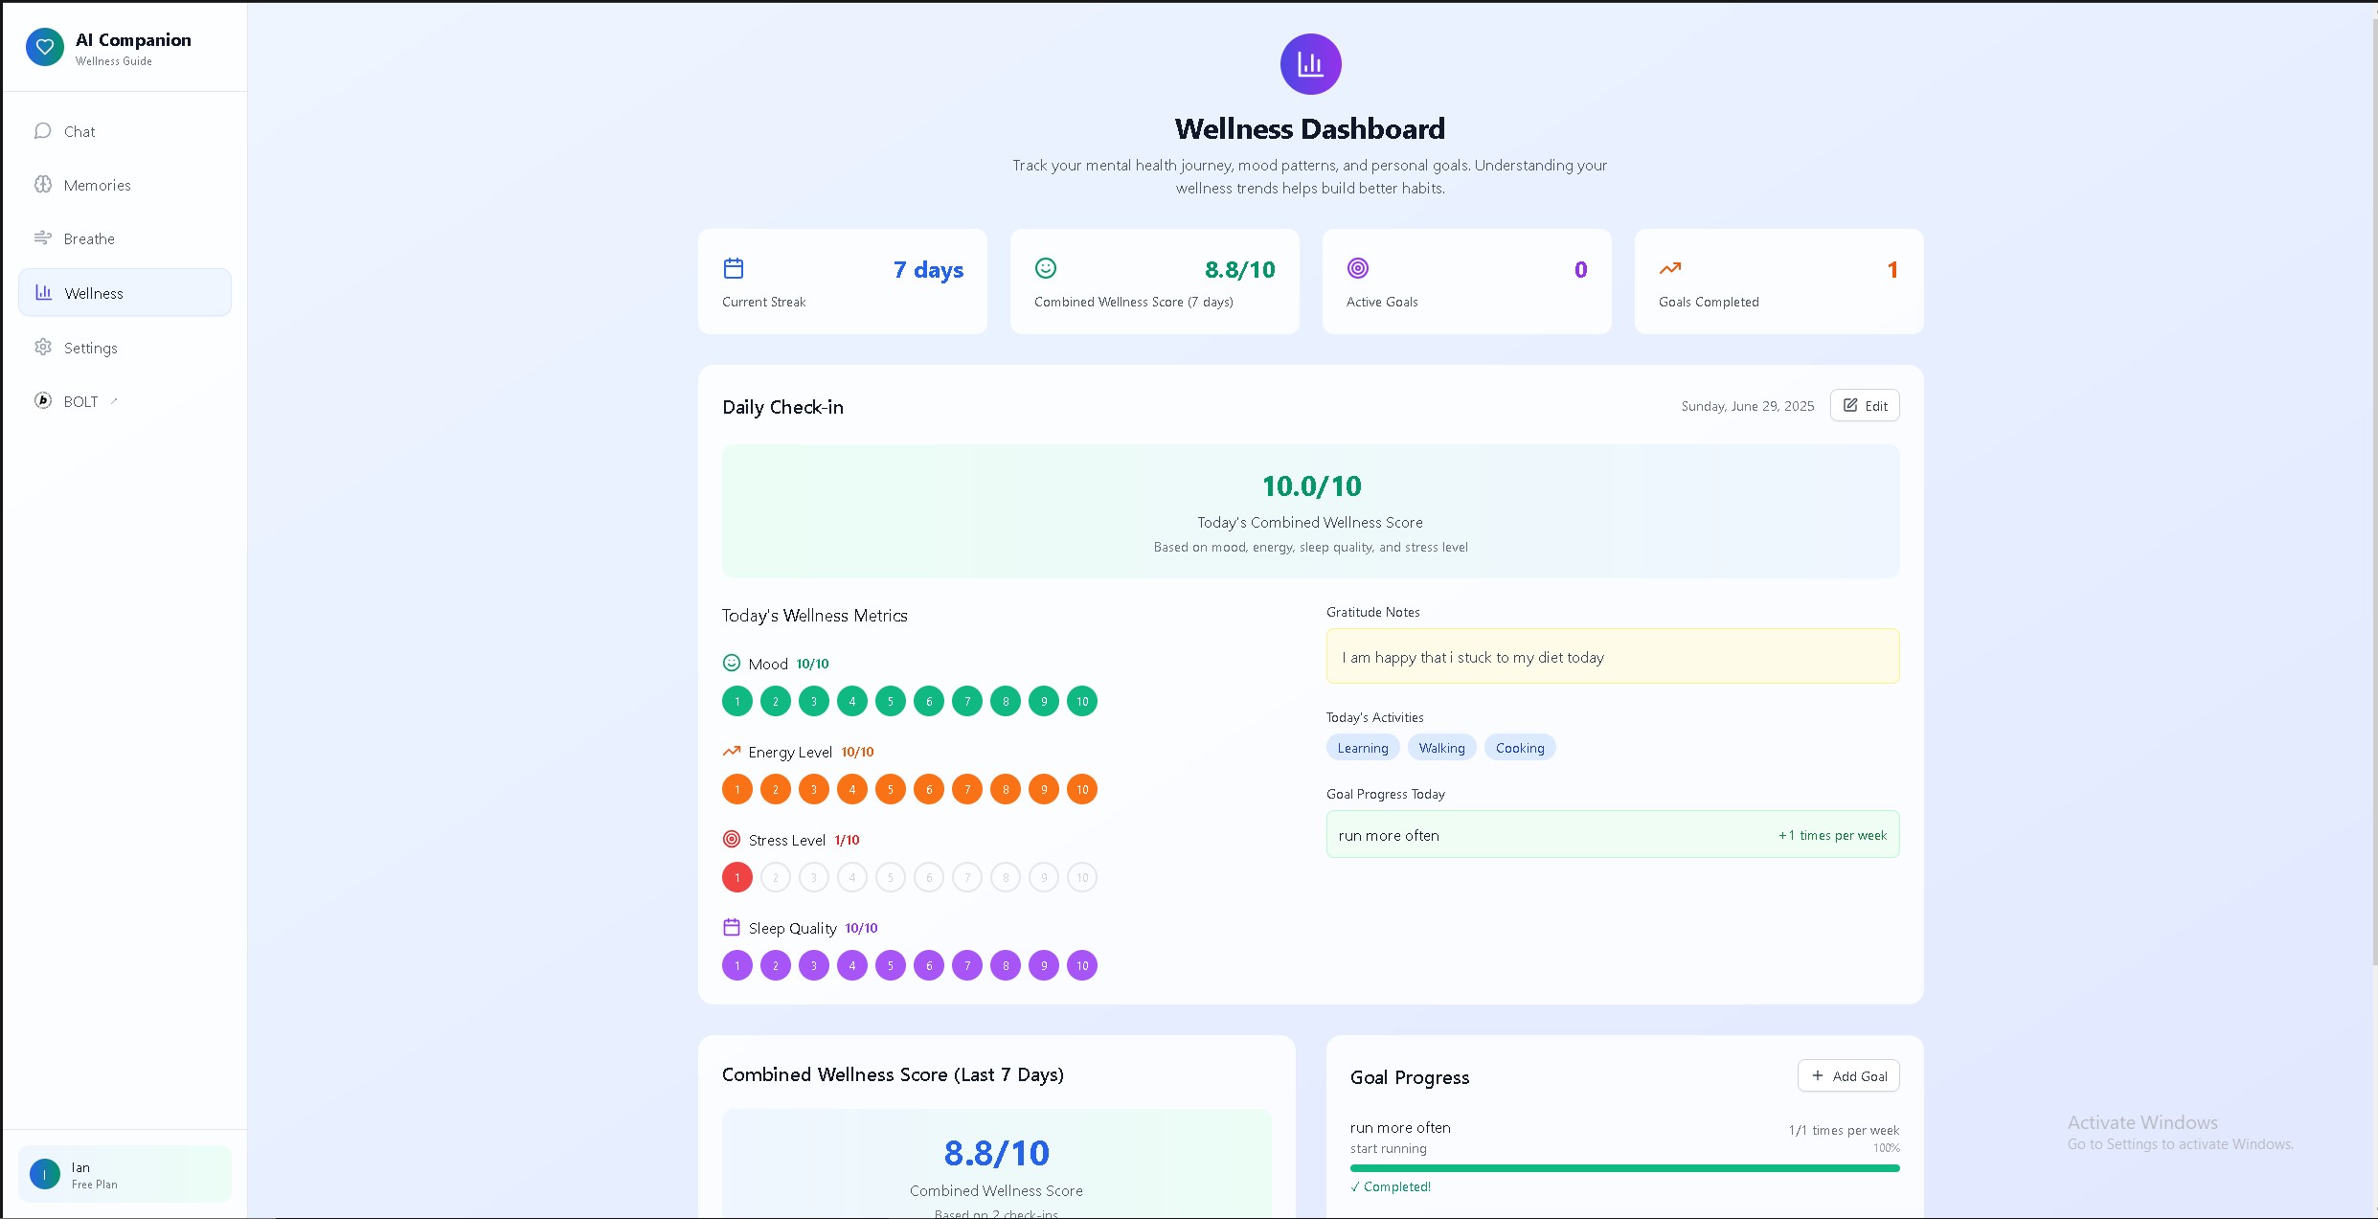Viewport: 2378px width, 1219px height.
Task: Select Sleep Quality rating 10 circle
Action: coord(1082,965)
